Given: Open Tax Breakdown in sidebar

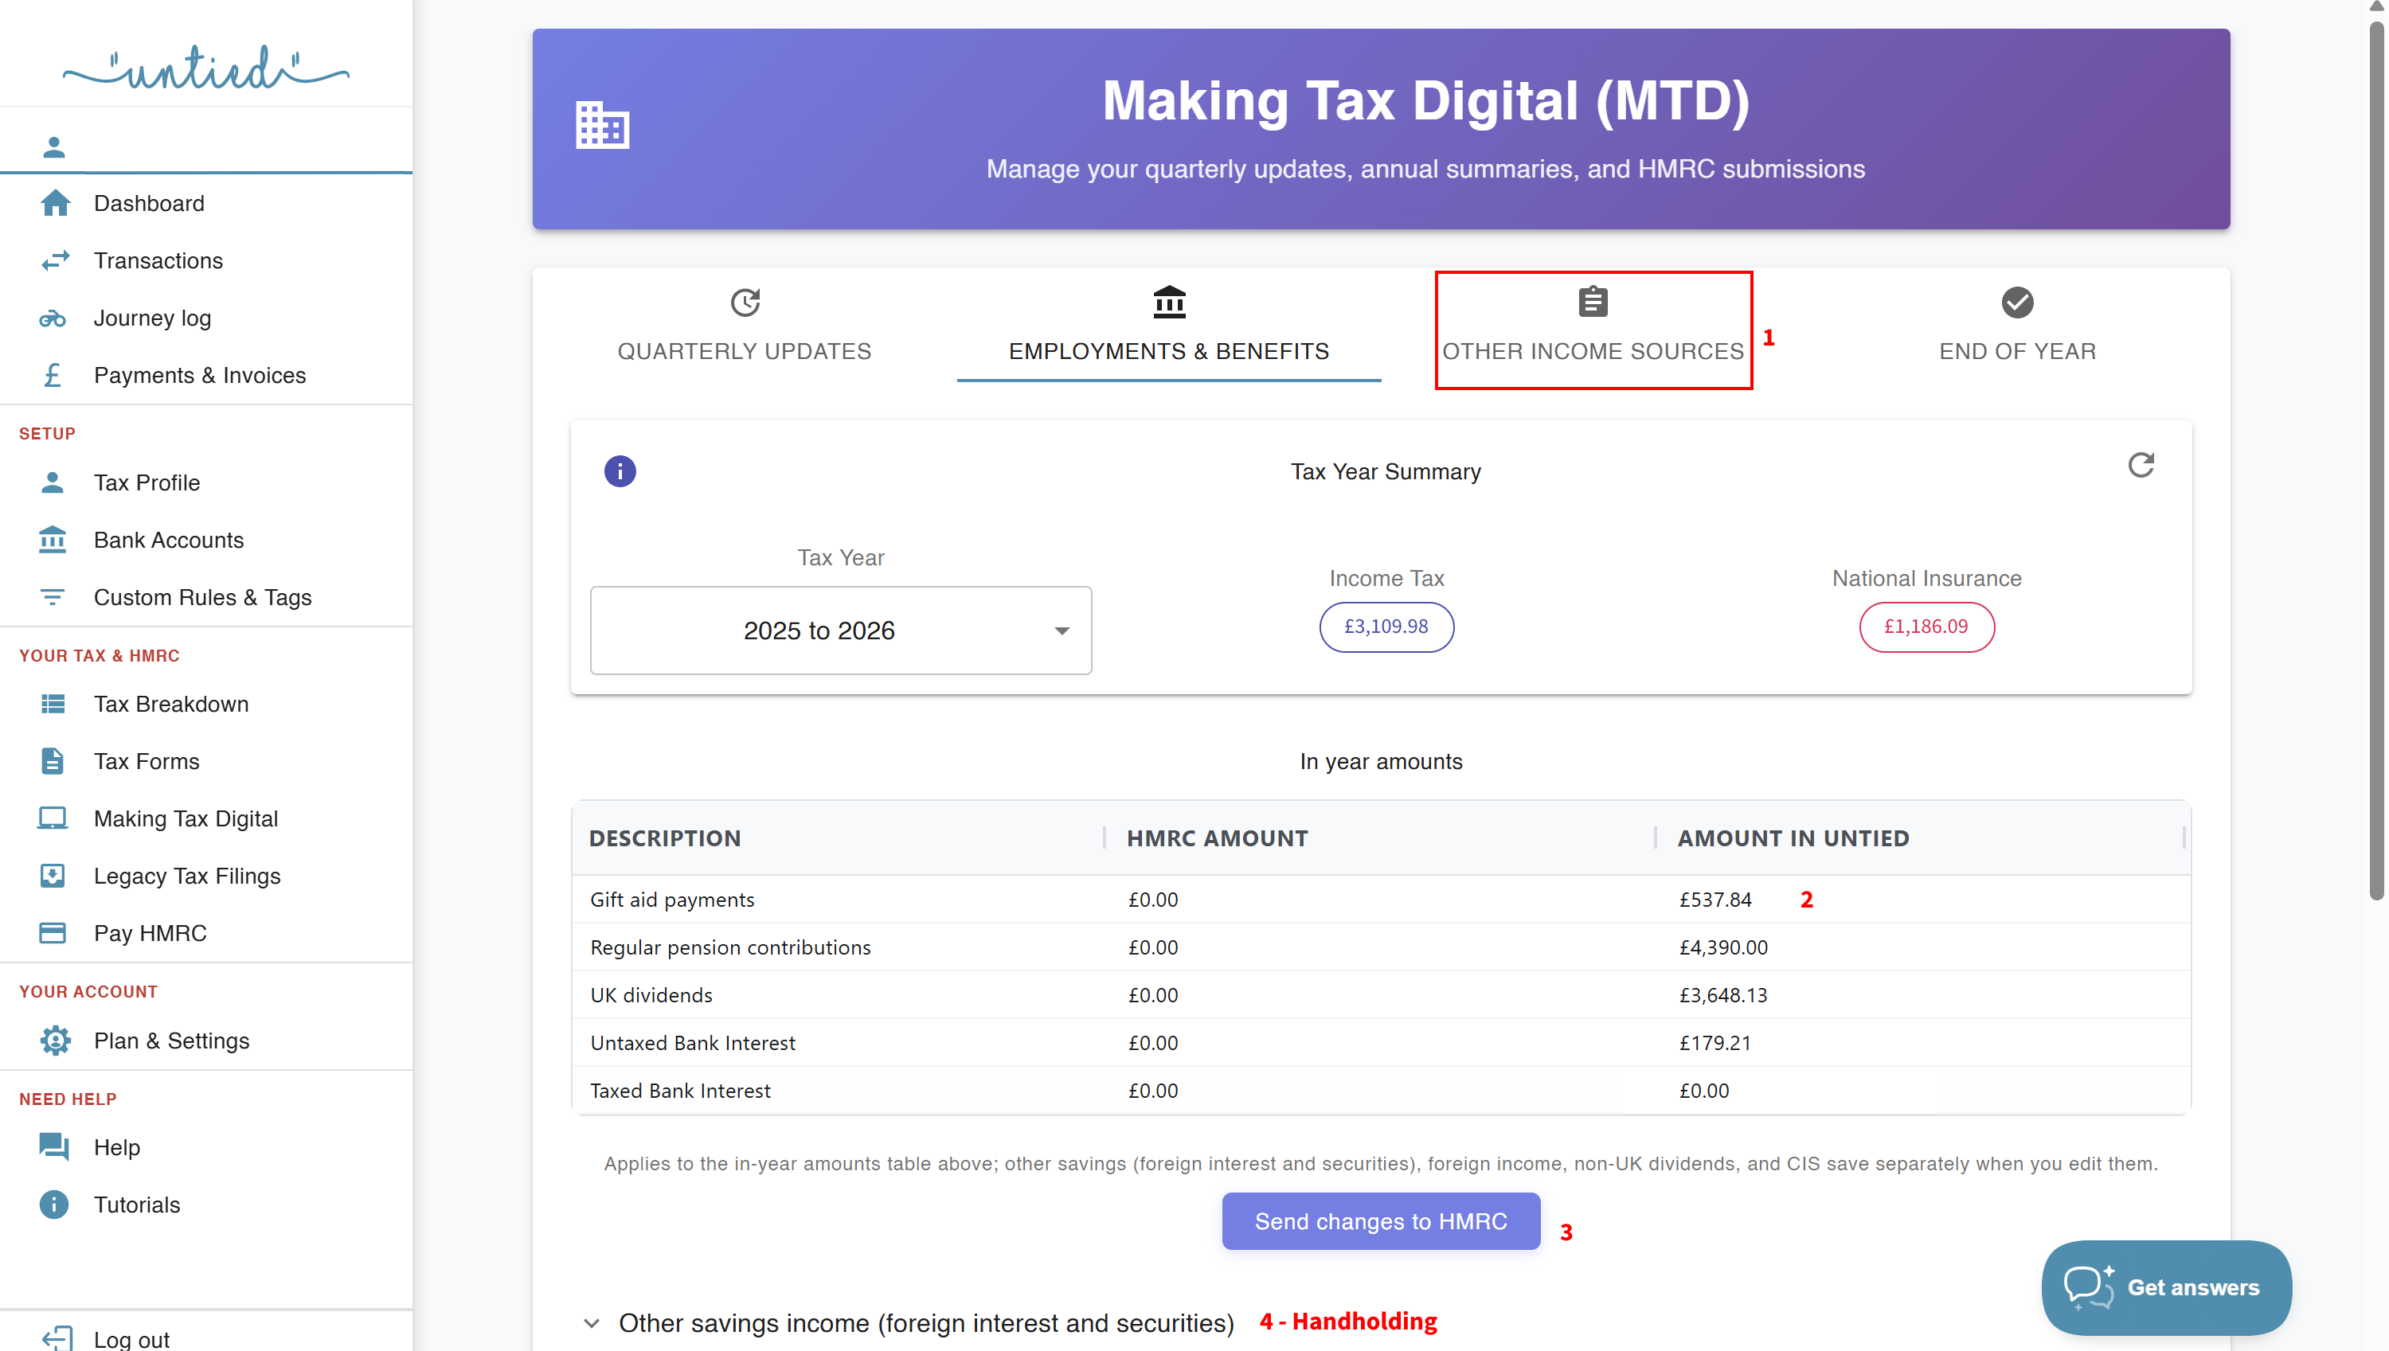Looking at the screenshot, I should pos(170,703).
